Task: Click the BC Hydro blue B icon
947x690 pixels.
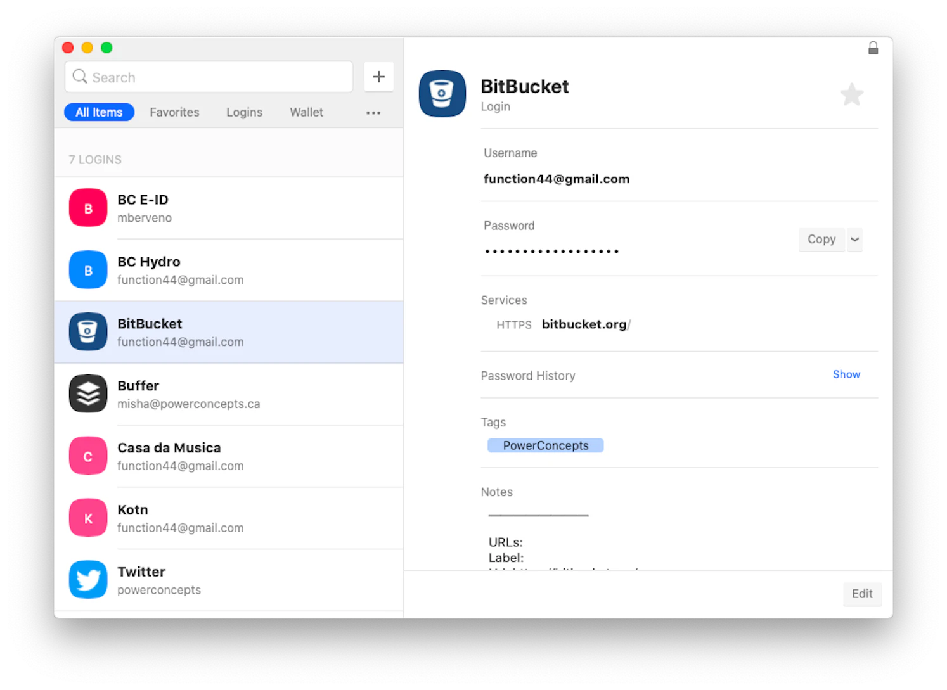Action: 88,270
